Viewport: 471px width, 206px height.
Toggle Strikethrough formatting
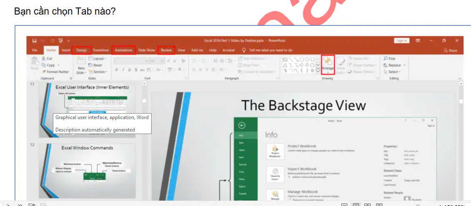[143, 69]
